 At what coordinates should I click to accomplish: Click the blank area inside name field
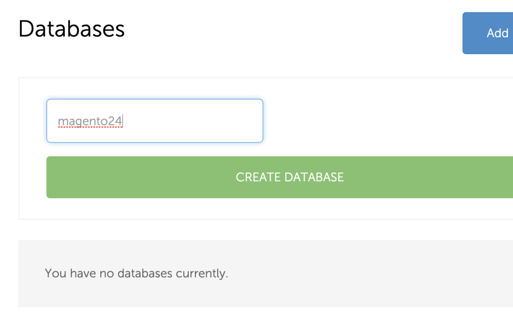click(x=199, y=121)
